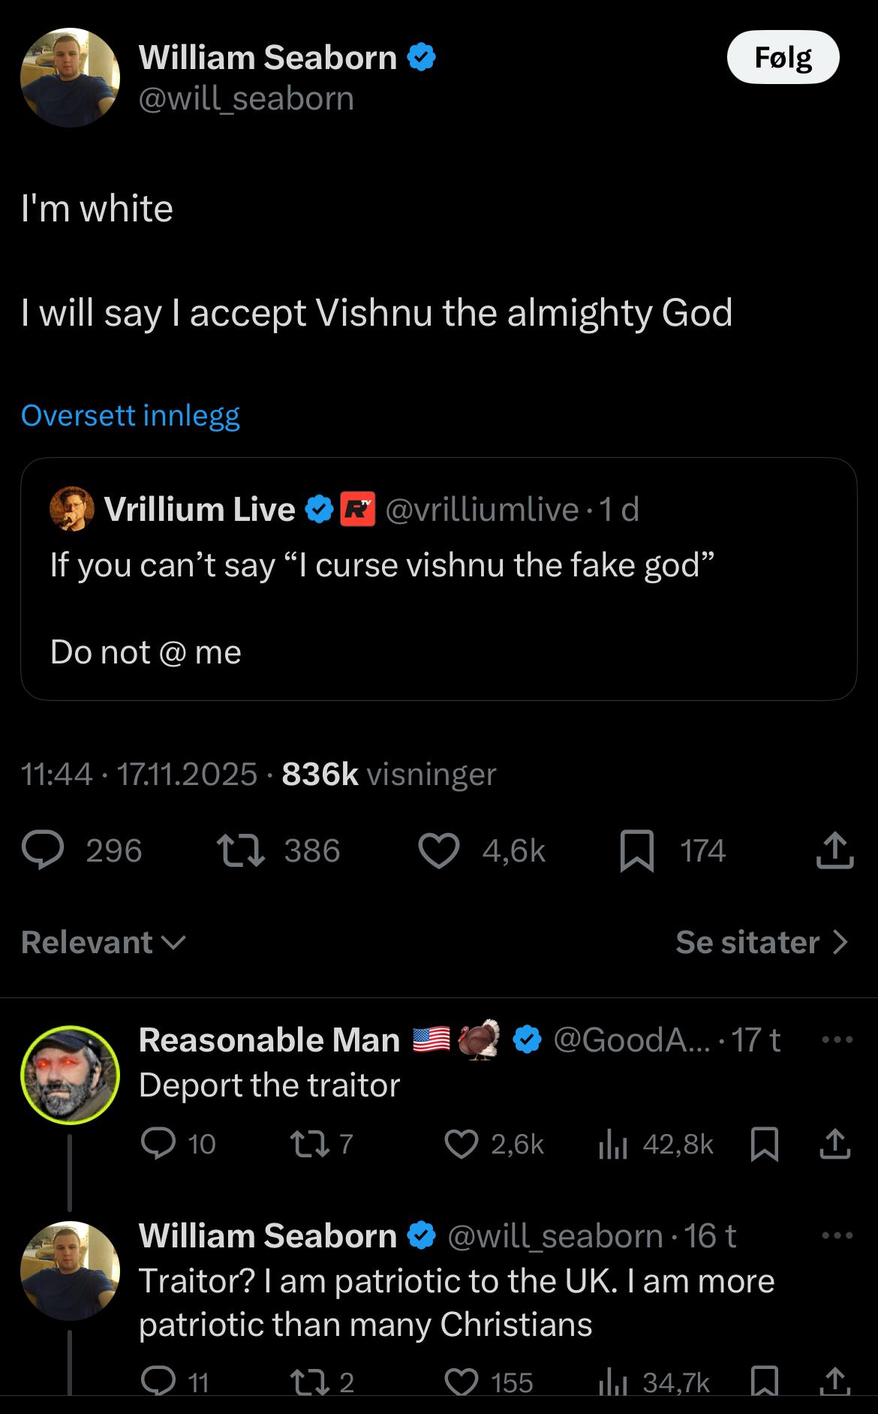Repost the main post with 386 reposts
Viewport: 878px width, 1414px height.
240,851
